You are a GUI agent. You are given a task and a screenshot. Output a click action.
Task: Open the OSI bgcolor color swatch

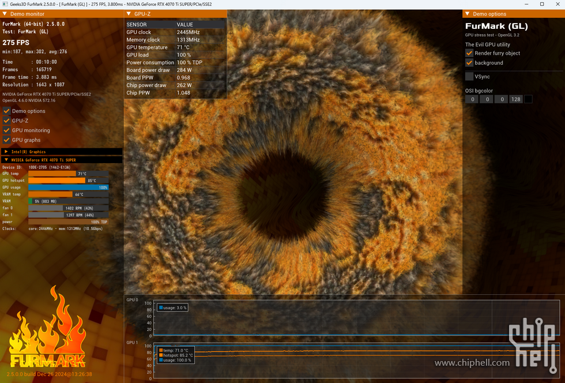528,99
